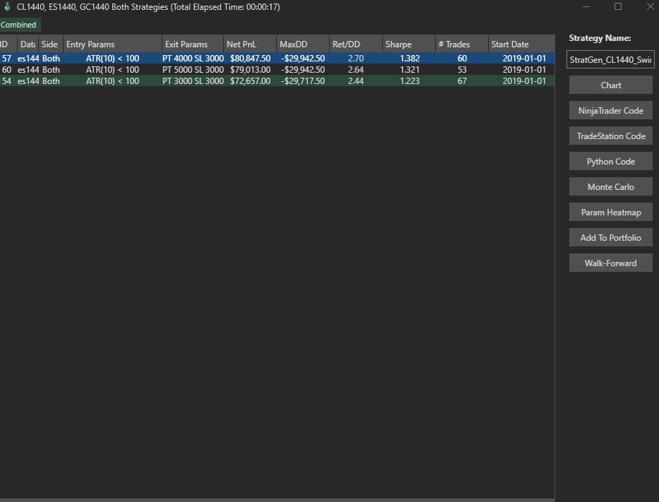Select strategy row with ID 54
The height and width of the screenshot is (502, 659).
tap(277, 81)
